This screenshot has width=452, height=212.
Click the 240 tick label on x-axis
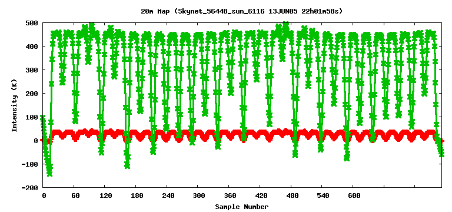168,196
